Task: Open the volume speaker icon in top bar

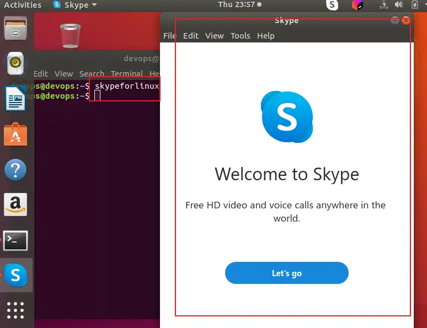Action: 399,4
